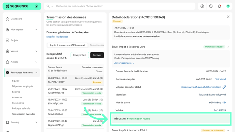The image size is (235, 132).
Task: Click the black Envoyer button
Action: tap(97, 55)
